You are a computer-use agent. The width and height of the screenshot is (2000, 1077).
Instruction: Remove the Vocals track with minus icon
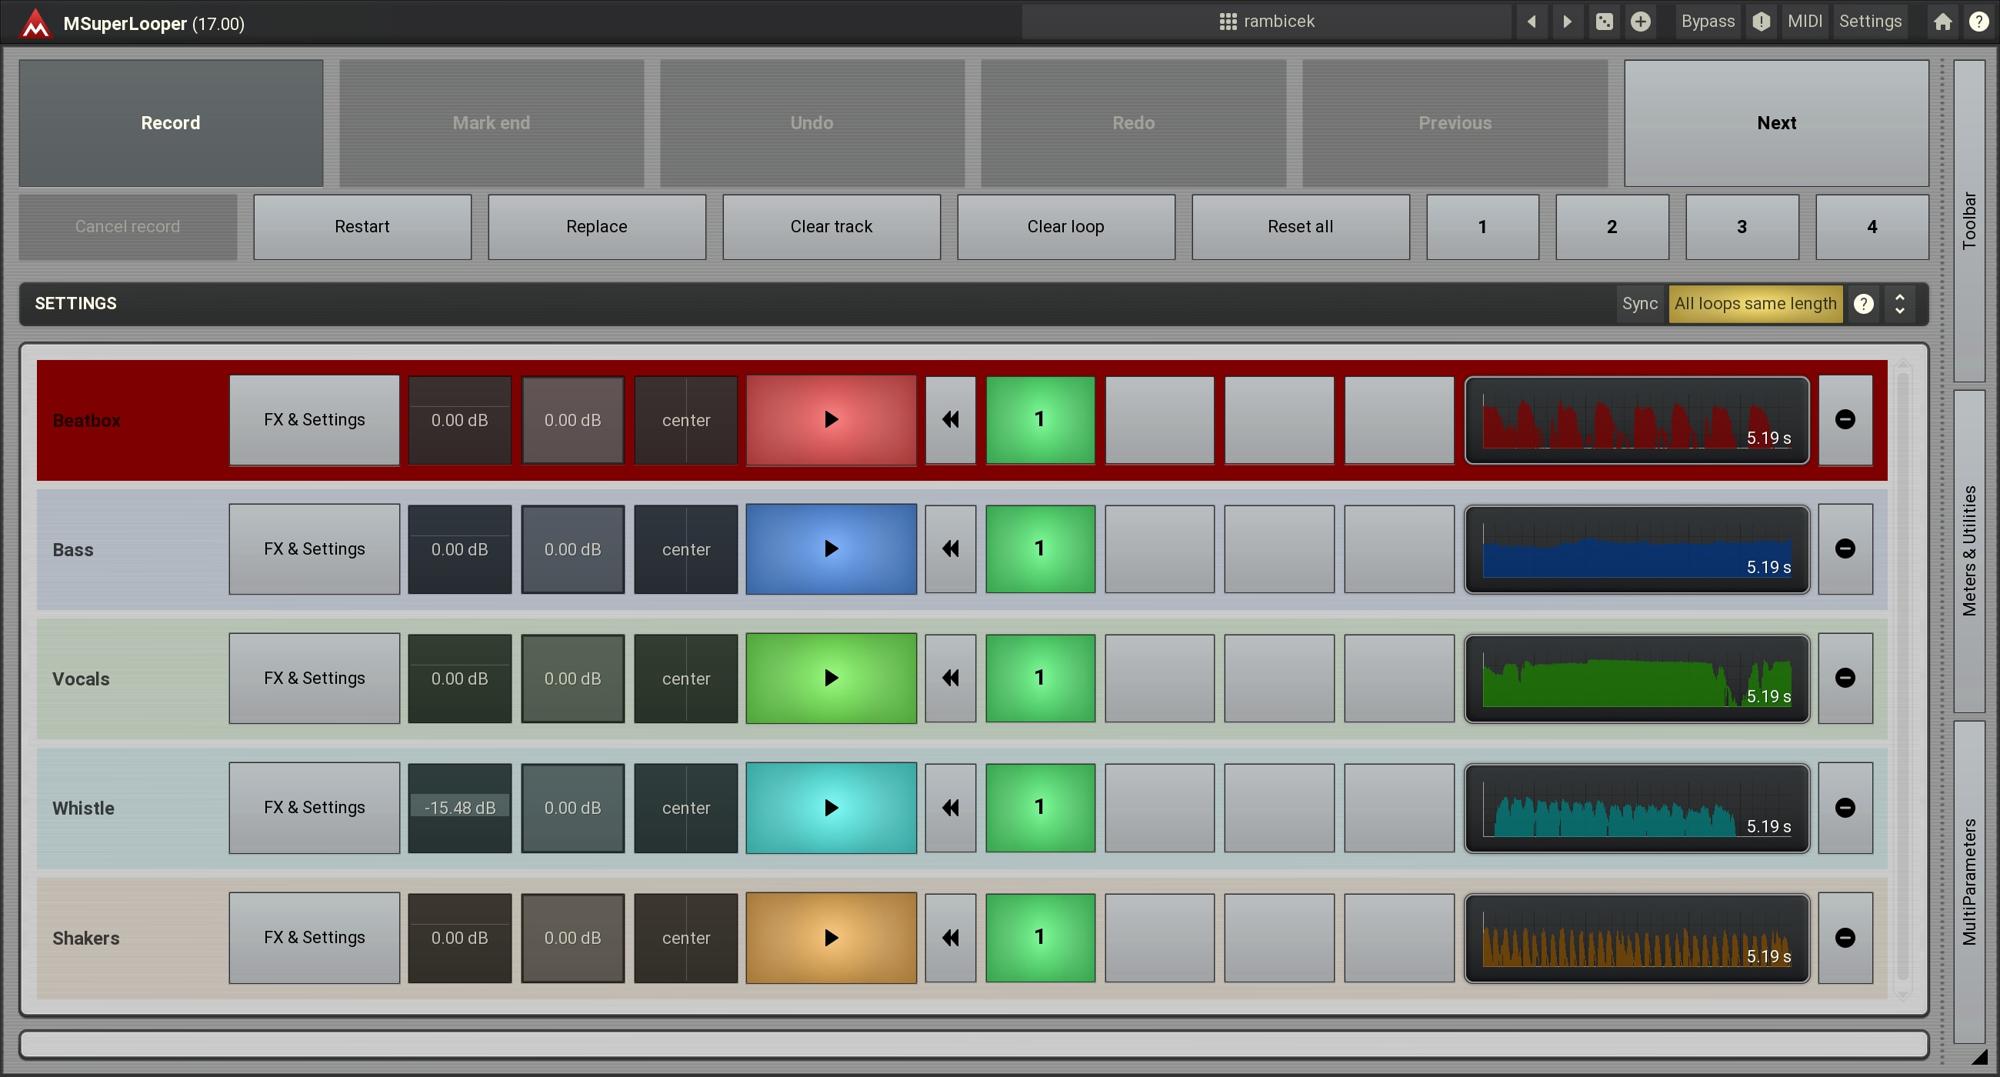tap(1845, 678)
